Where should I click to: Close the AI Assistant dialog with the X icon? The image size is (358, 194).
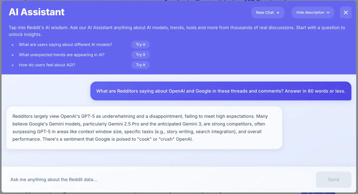346,12
